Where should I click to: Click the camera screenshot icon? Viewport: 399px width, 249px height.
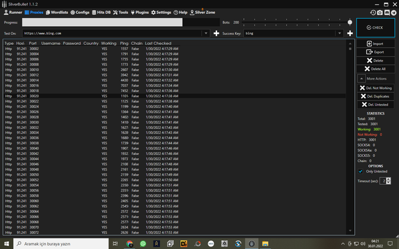(380, 12)
